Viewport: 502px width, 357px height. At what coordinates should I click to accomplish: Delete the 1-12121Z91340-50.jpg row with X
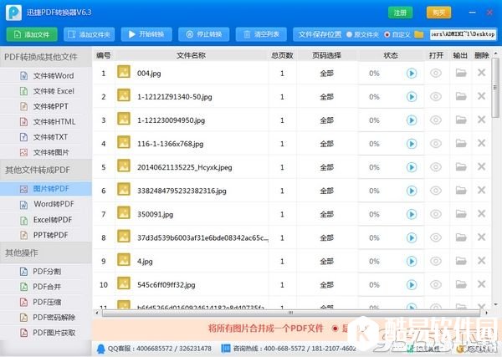(x=482, y=96)
